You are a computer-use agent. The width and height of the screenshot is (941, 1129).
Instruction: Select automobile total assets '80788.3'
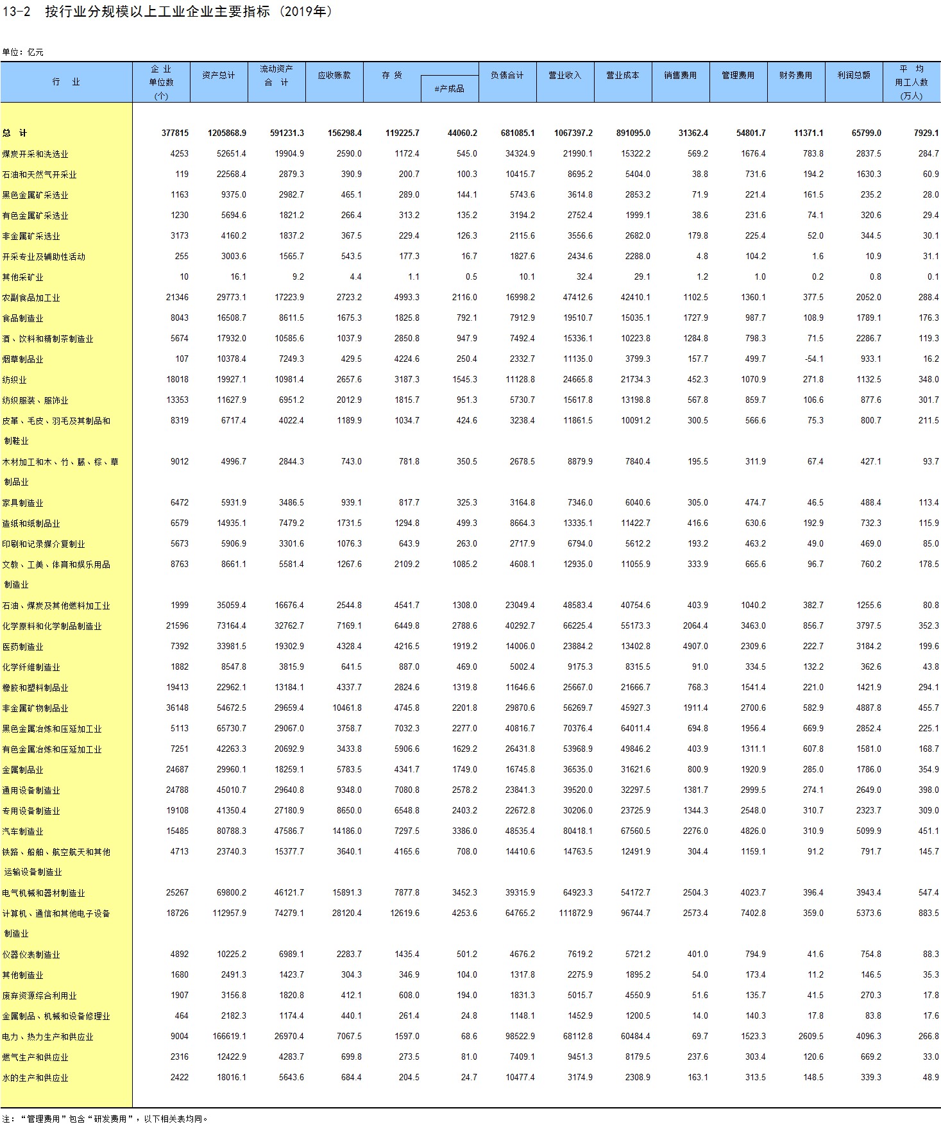[x=232, y=831]
